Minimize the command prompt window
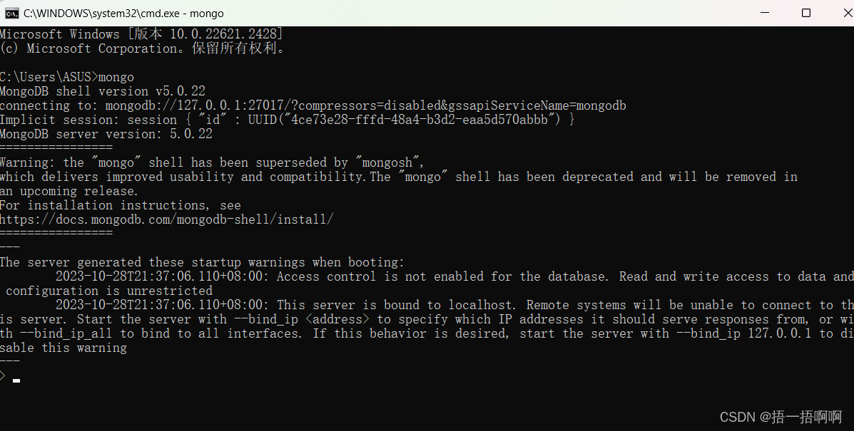854x431 pixels. pos(764,13)
